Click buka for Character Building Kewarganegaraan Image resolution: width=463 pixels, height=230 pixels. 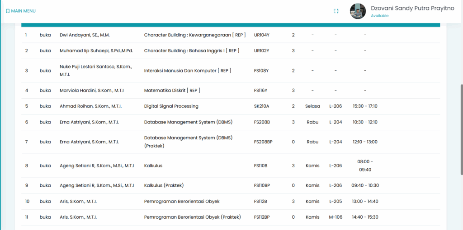coord(45,35)
